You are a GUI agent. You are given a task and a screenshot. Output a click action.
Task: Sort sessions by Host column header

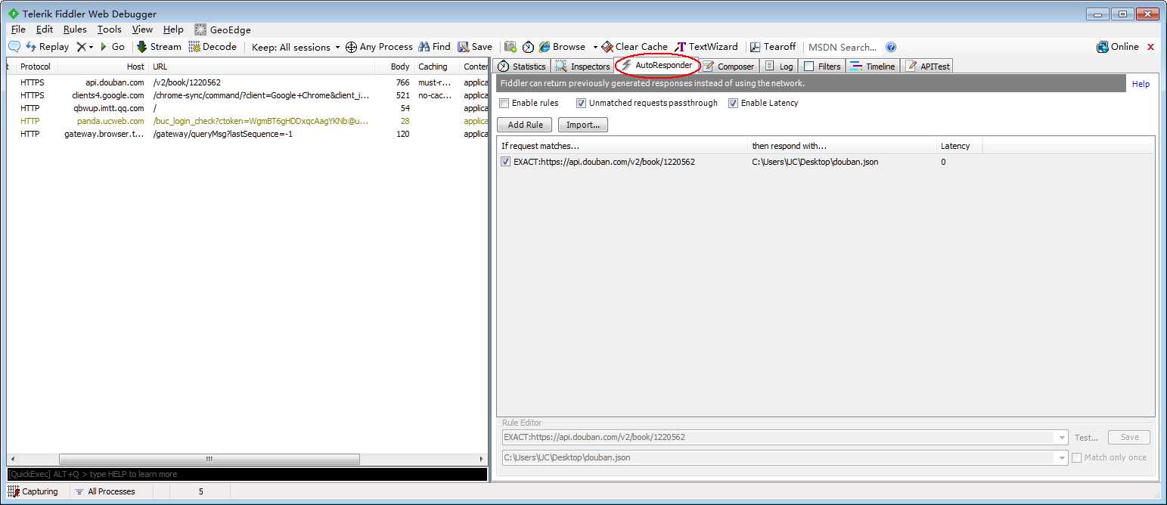pos(103,67)
